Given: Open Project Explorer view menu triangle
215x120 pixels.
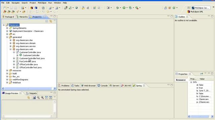Looking at the screenshot, I should (x=54, y=20).
